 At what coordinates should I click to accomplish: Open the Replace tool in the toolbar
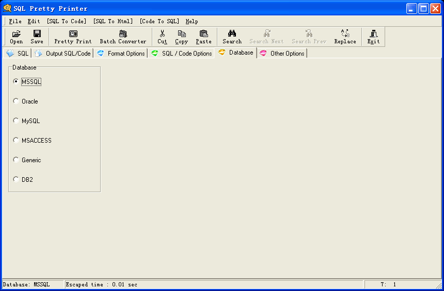point(345,37)
